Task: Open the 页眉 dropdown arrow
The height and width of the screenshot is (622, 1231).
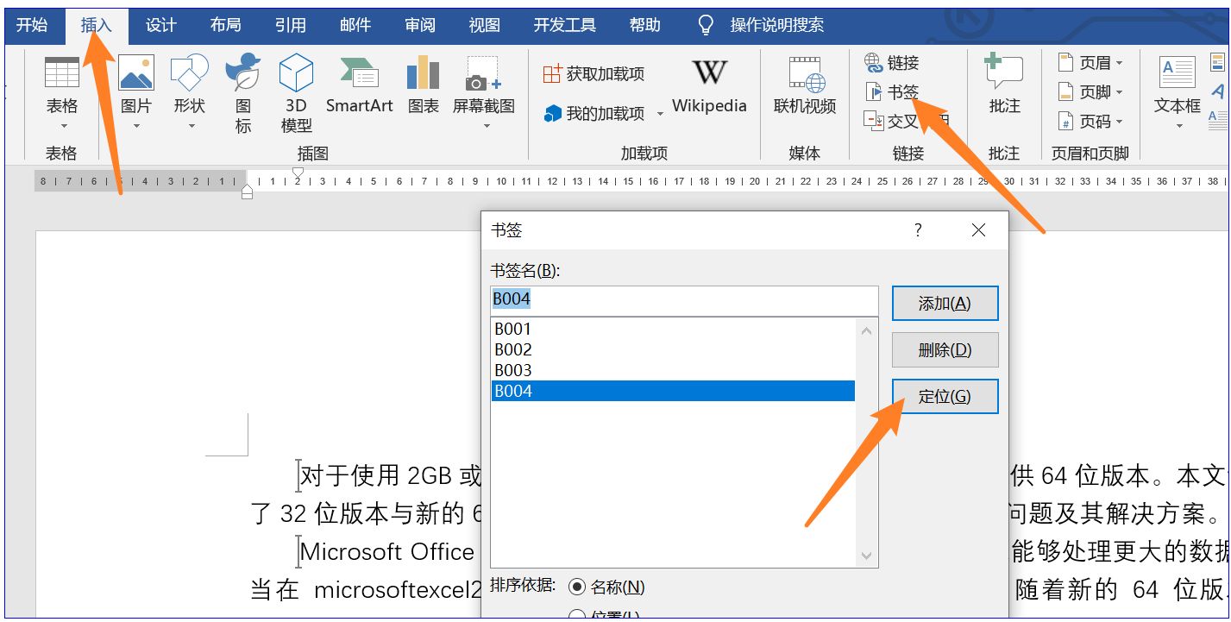Action: pyautogui.click(x=1120, y=63)
